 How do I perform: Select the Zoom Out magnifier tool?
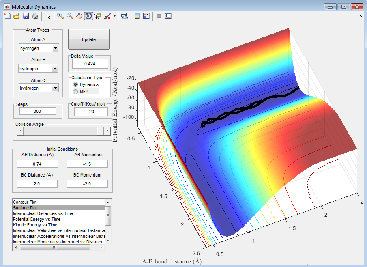click(70, 16)
